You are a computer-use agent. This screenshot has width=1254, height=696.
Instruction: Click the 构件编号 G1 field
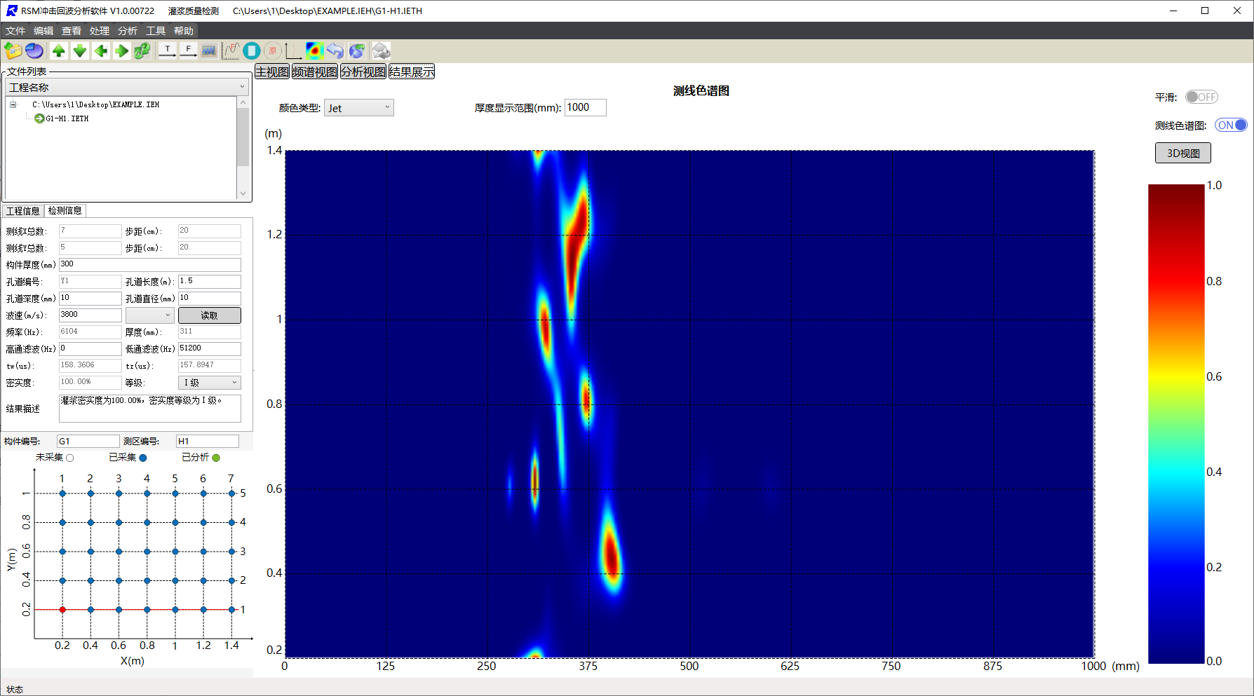(x=88, y=441)
